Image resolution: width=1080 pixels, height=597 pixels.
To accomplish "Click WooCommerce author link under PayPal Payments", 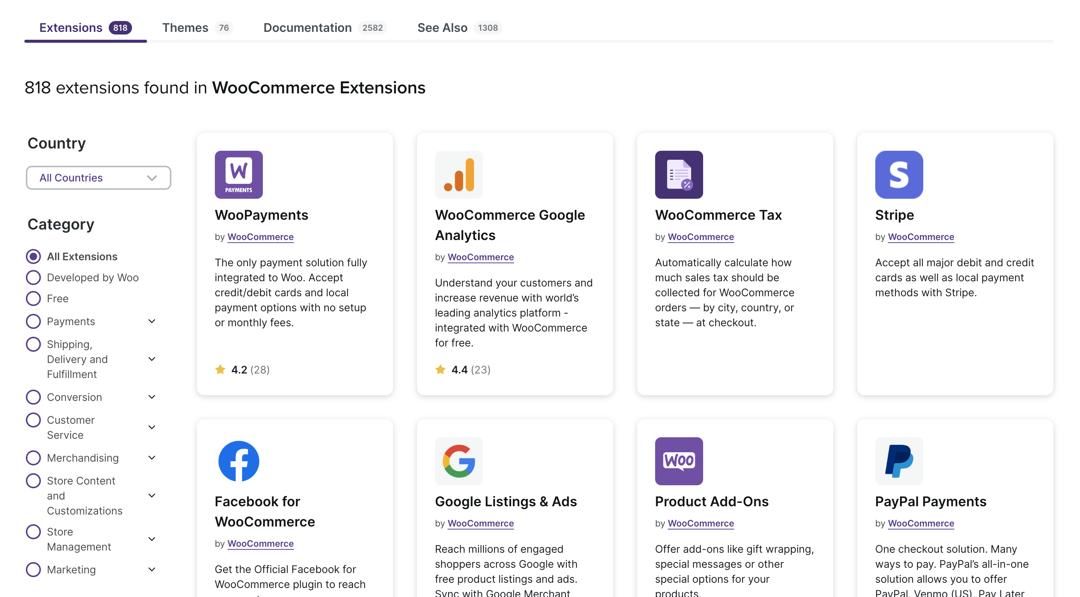I will (921, 523).
